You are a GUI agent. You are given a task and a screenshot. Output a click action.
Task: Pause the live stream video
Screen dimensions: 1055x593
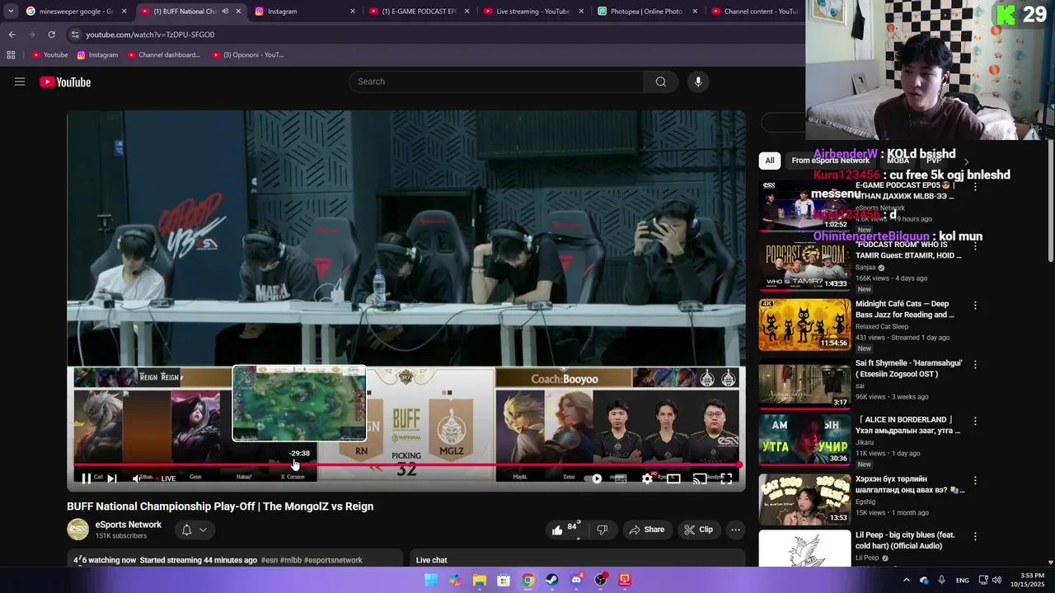pos(86,479)
